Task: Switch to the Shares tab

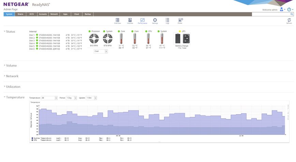Action: (20, 14)
